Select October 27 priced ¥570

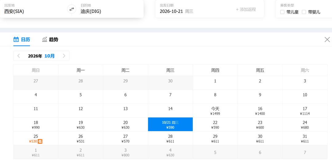coord(125,138)
